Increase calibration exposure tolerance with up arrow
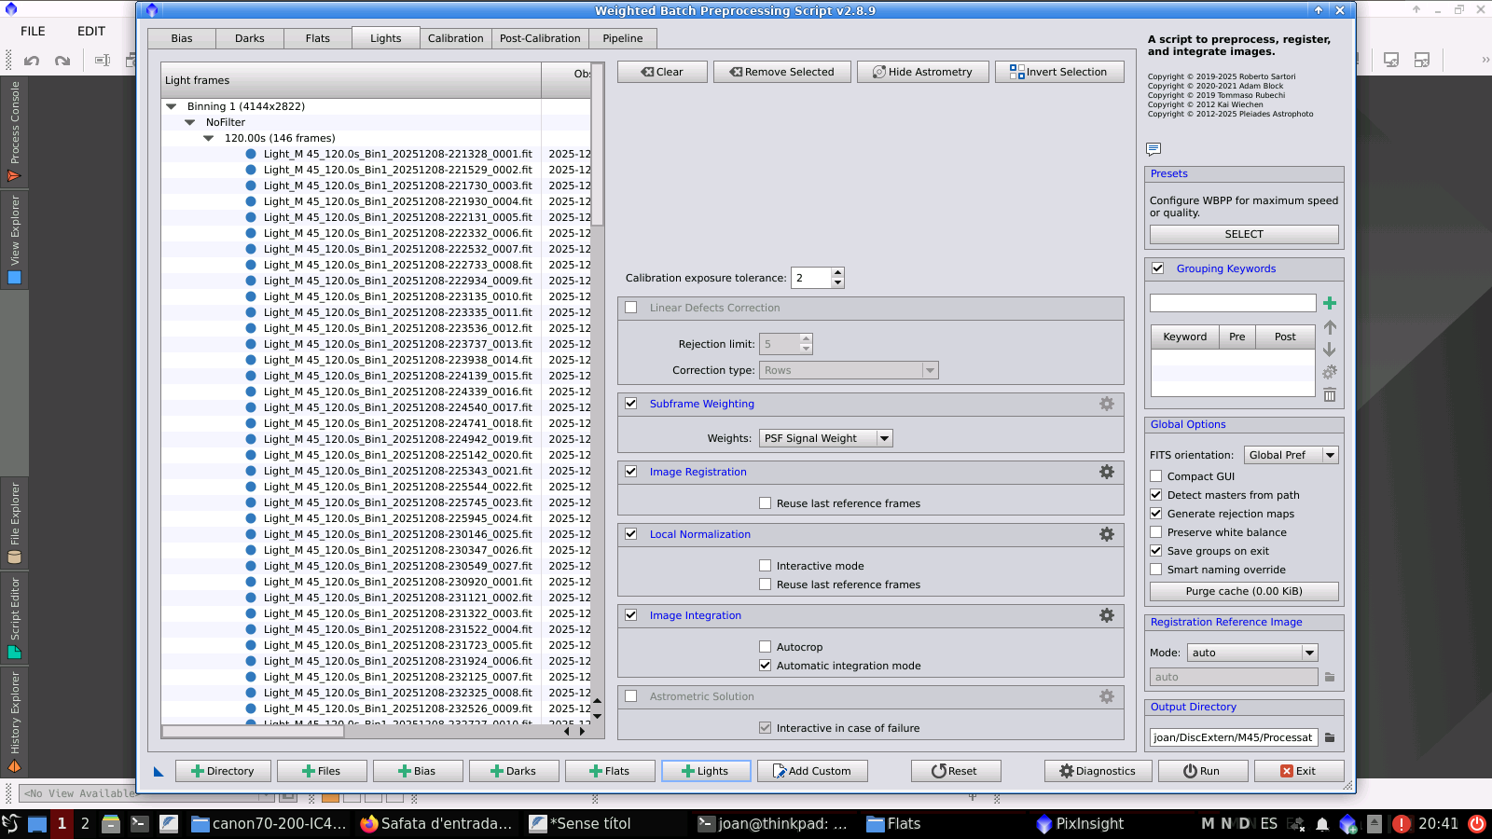The width and height of the screenshot is (1492, 839). (837, 272)
